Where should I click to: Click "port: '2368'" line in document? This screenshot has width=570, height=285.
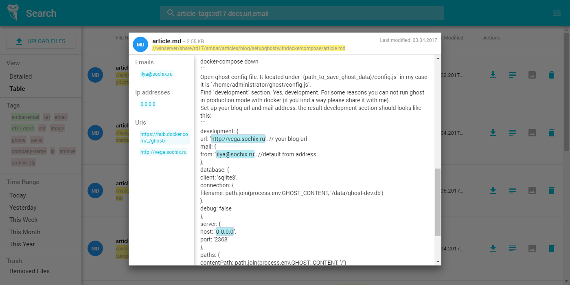[215, 239]
